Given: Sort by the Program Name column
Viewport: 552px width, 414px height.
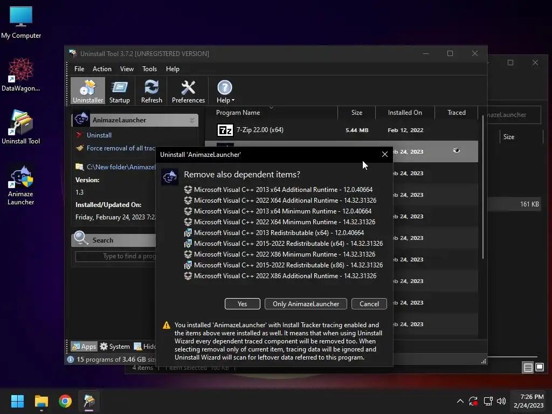Looking at the screenshot, I should (x=238, y=113).
